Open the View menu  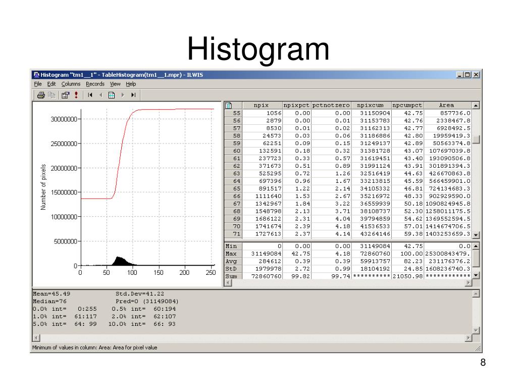pos(115,84)
